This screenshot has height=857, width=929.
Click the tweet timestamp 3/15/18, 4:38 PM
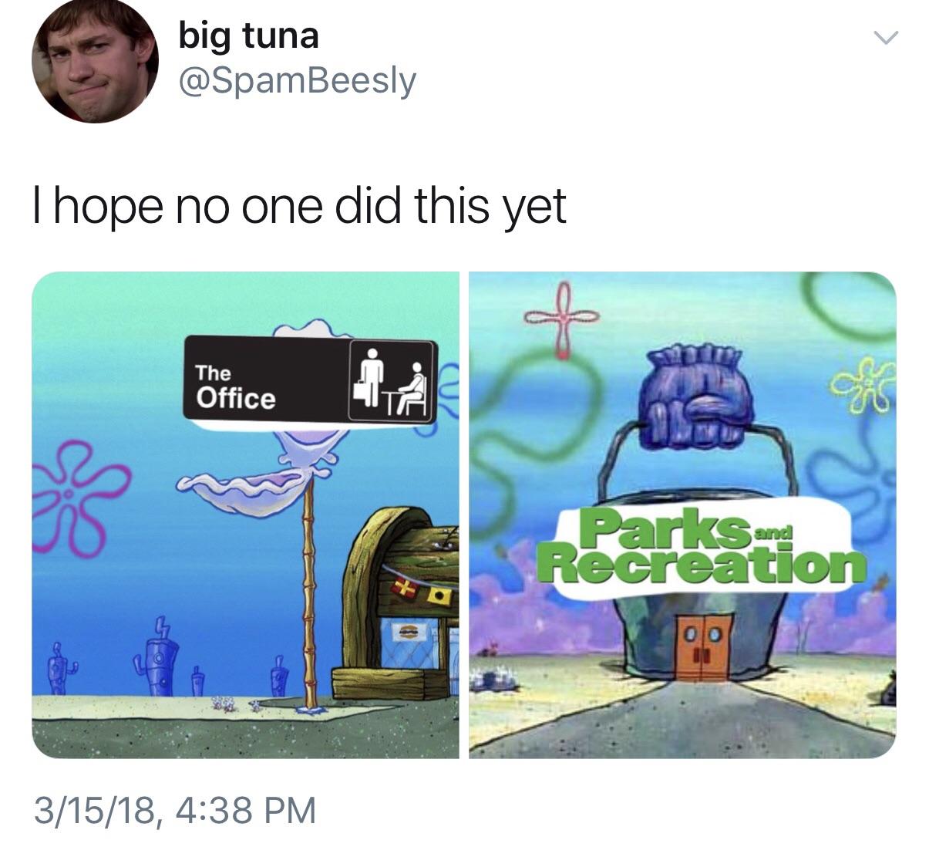pyautogui.click(x=174, y=810)
